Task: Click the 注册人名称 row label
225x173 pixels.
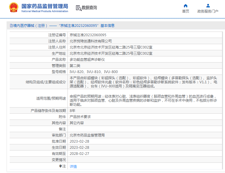Action: click(x=57, y=41)
